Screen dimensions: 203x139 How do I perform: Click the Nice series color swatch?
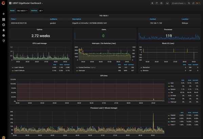(x=169, y=86)
